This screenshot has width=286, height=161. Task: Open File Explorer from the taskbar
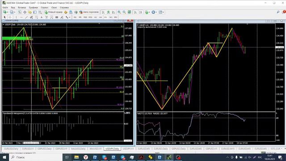click(x=76, y=157)
